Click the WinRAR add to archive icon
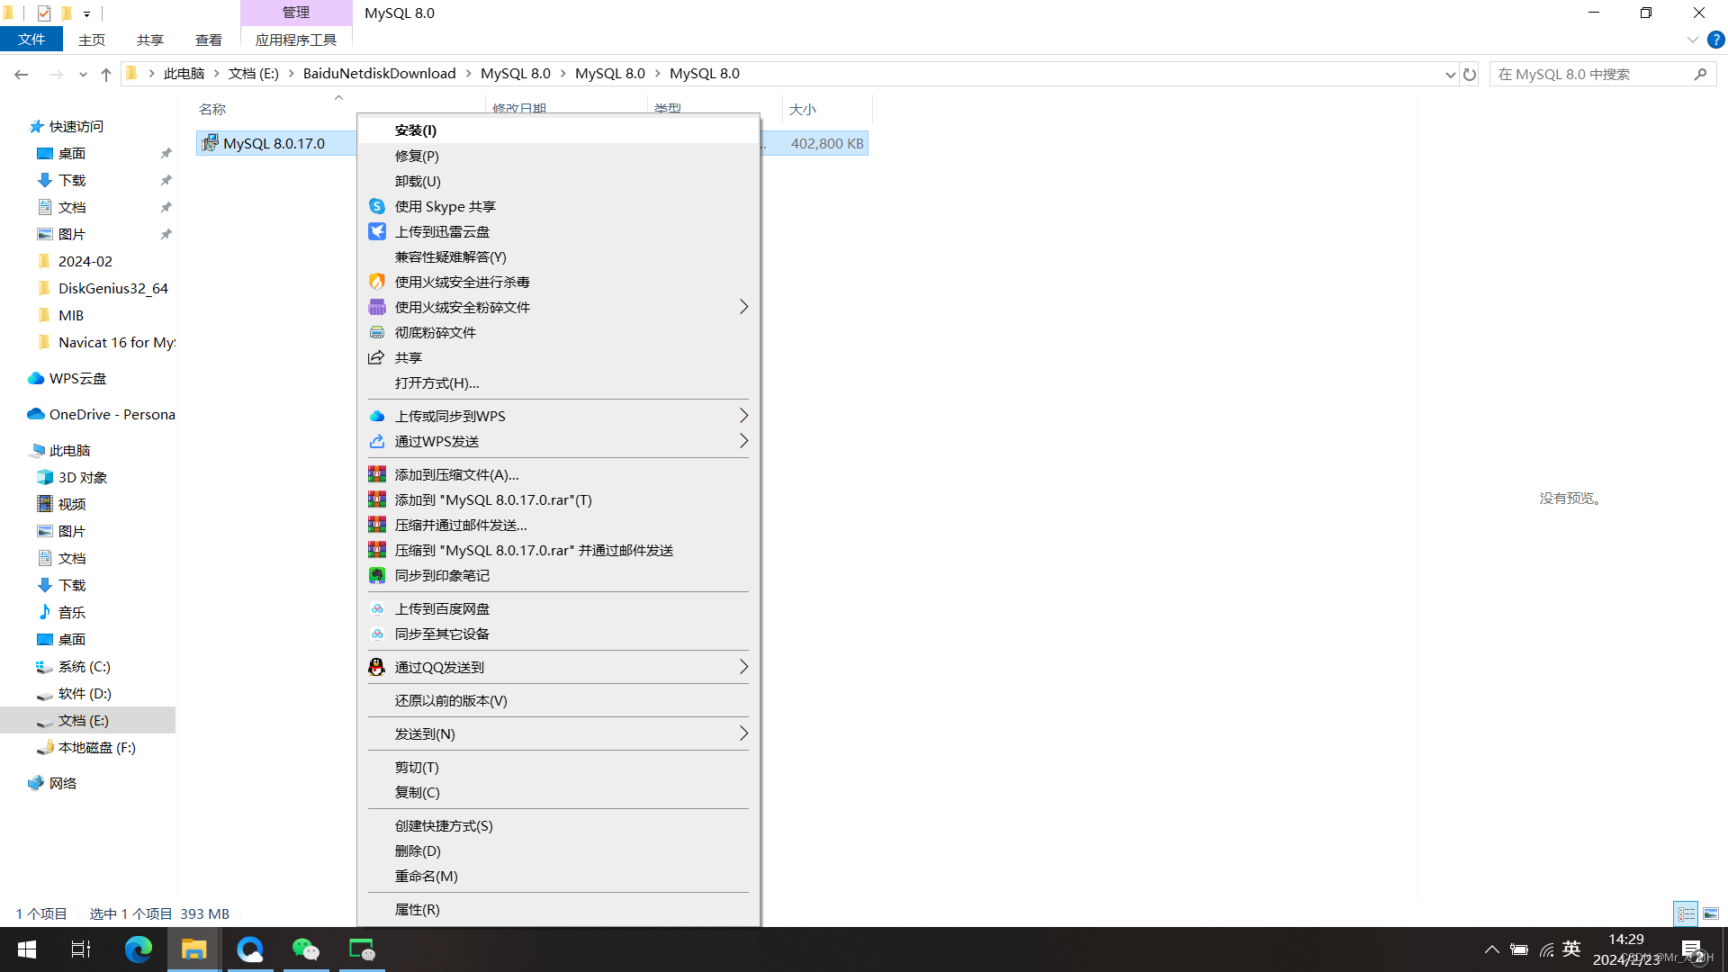Image resolution: width=1728 pixels, height=972 pixels. (x=377, y=474)
